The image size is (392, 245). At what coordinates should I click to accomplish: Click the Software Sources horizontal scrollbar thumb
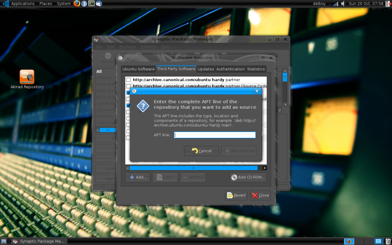point(193,168)
